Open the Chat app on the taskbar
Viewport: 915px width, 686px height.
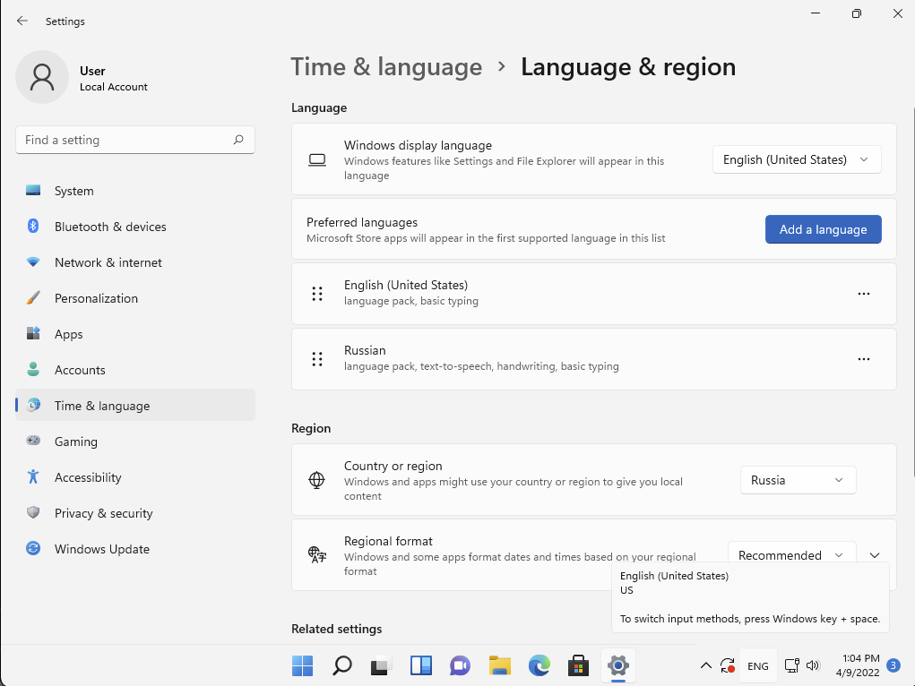(x=460, y=665)
